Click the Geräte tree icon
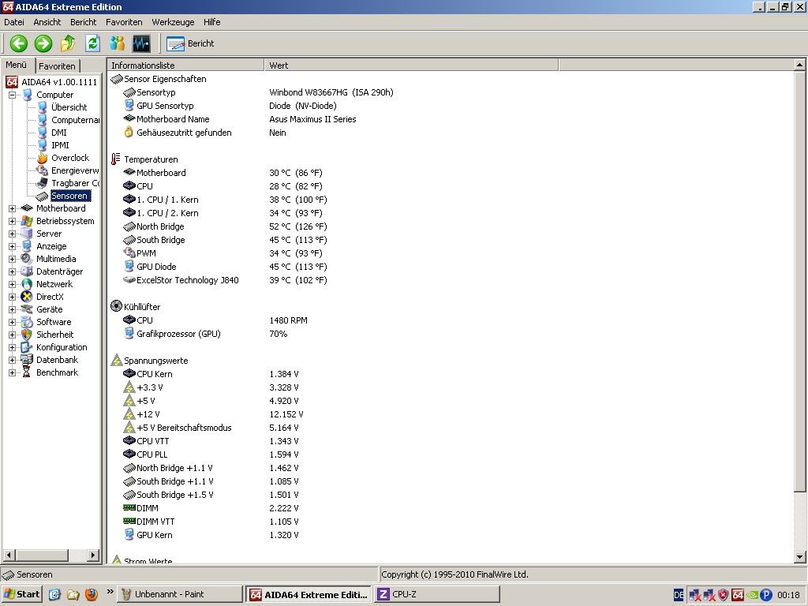808x606 pixels. pyautogui.click(x=27, y=309)
